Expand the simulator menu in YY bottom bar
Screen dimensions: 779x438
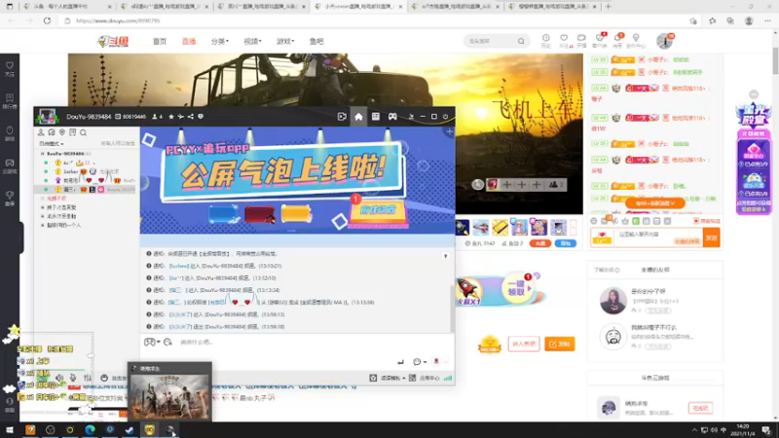pyautogui.click(x=392, y=378)
